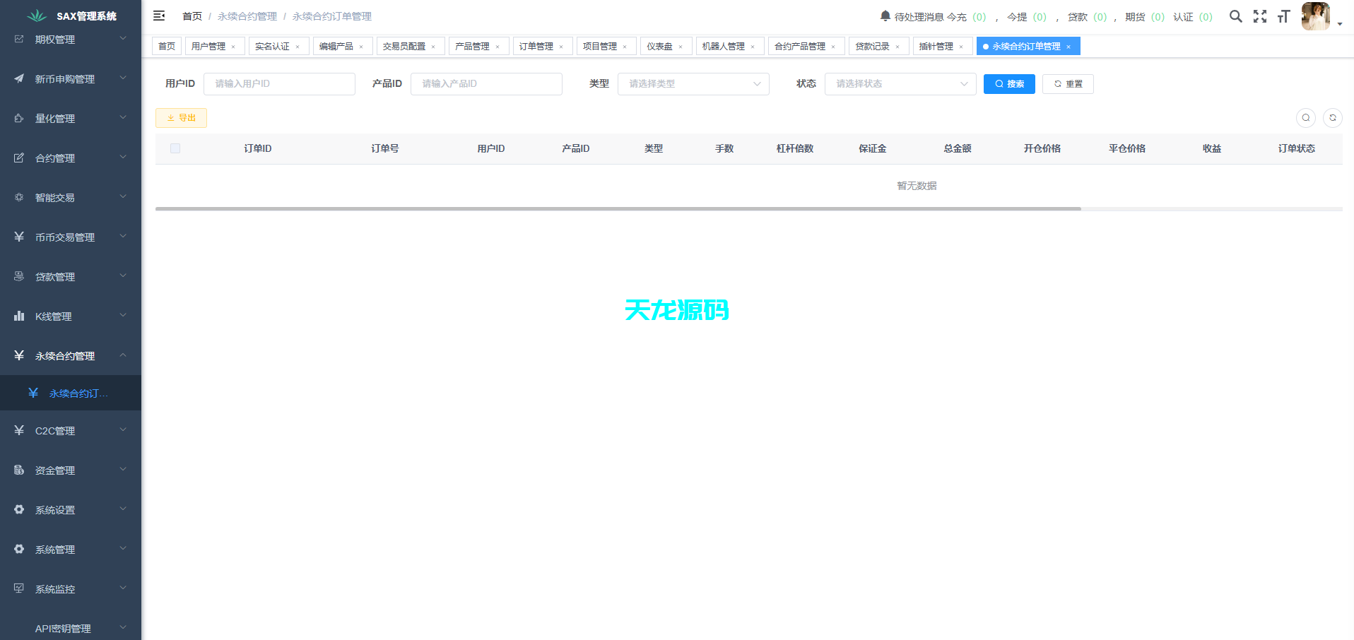Viewport: 1354px width, 640px height.
Task: Switch to the 仪表盘 tab
Action: (661, 46)
